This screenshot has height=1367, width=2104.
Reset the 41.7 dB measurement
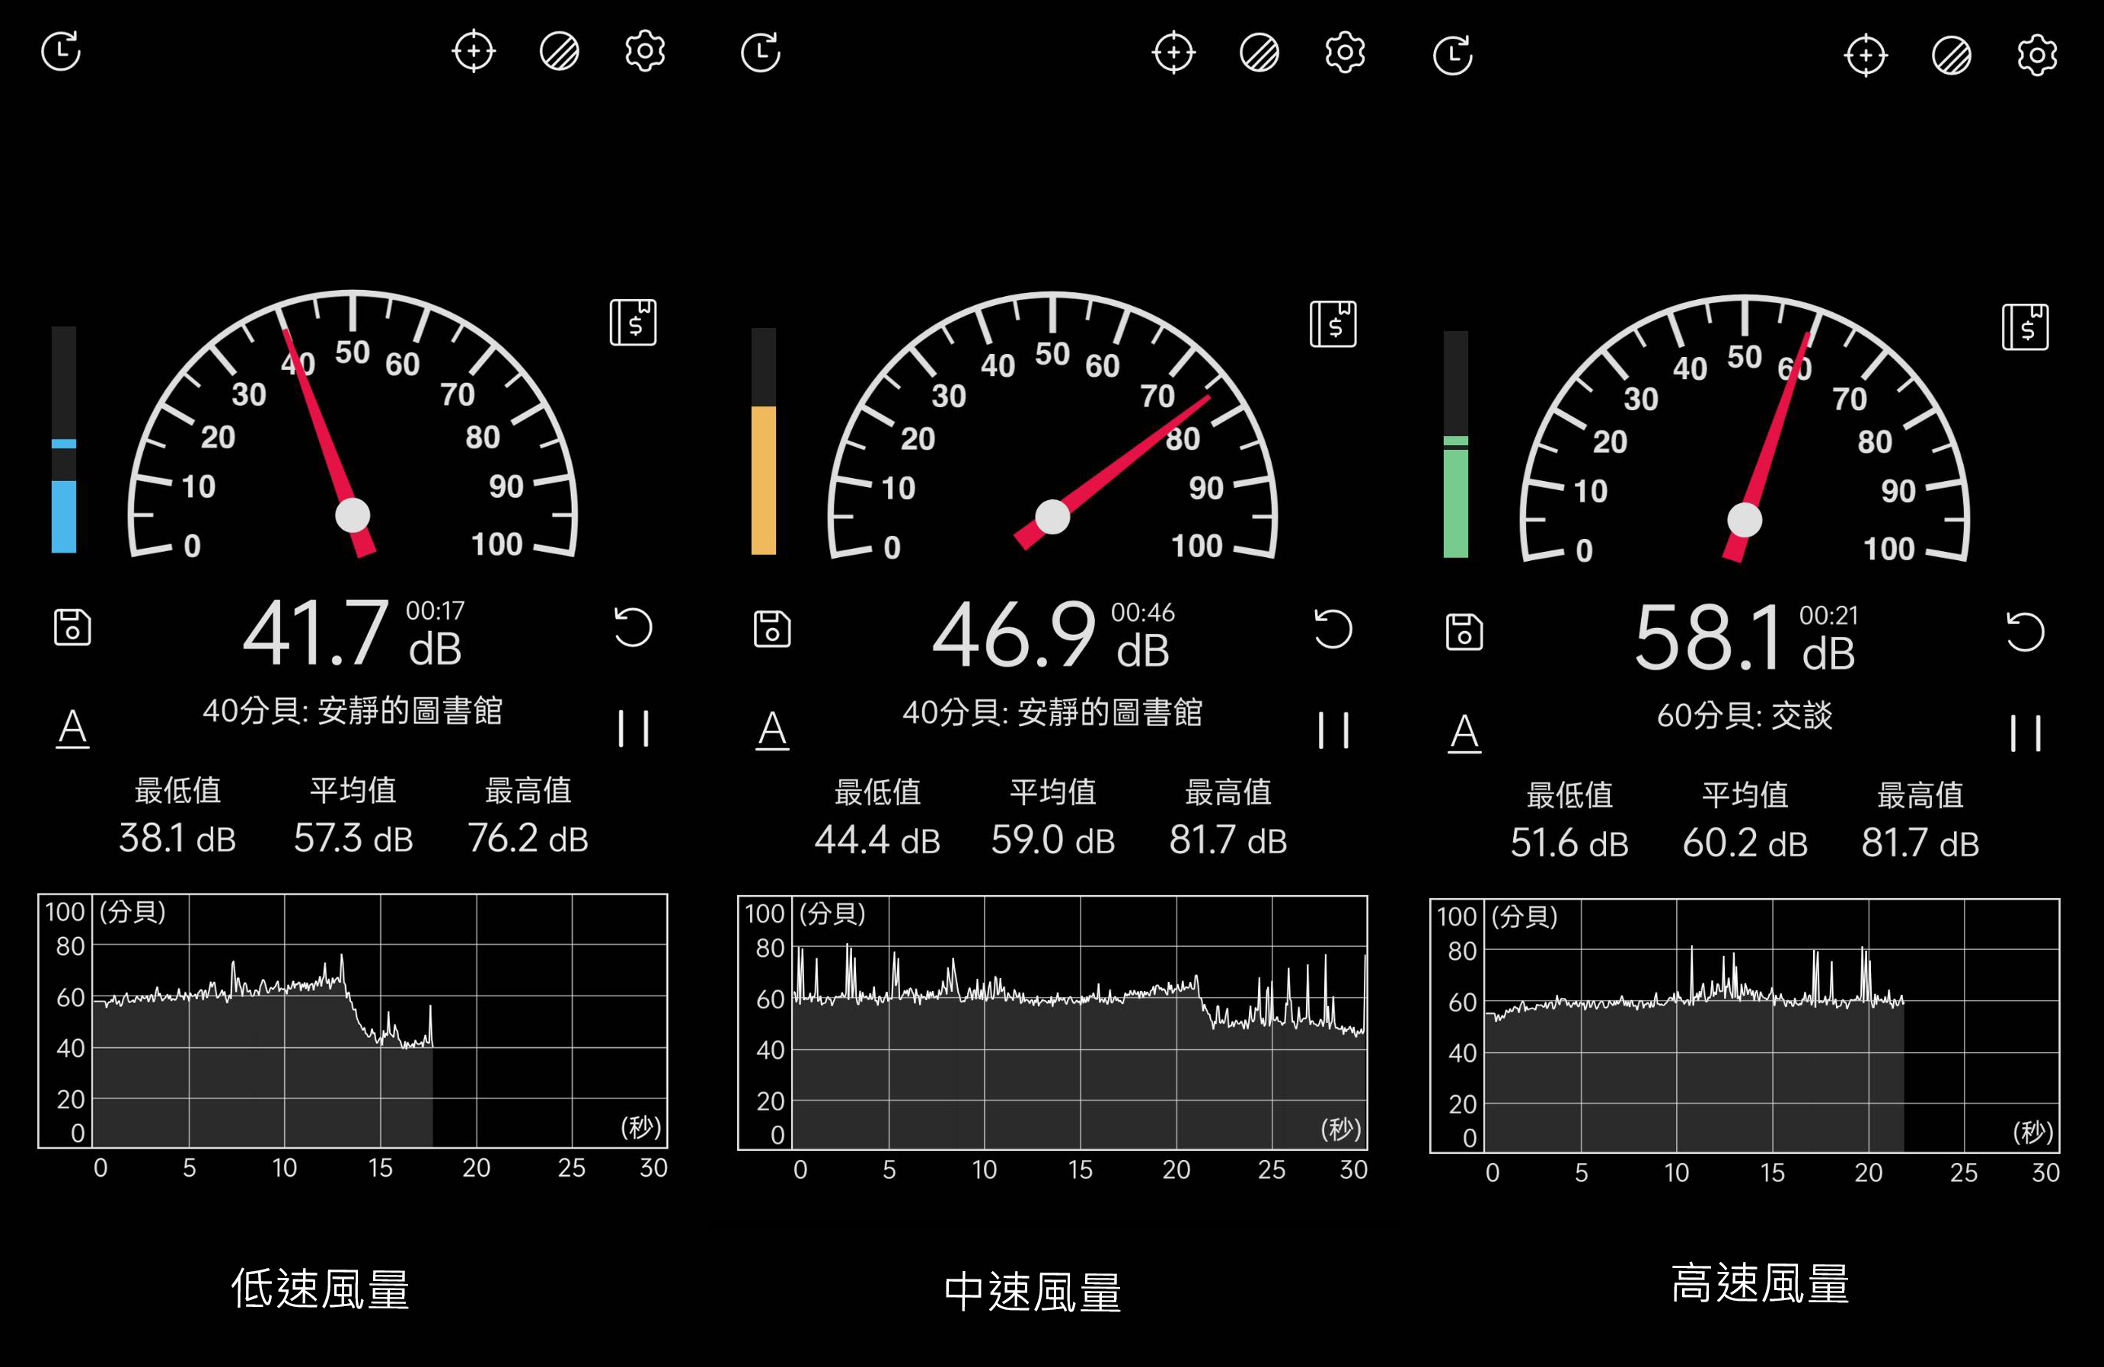[x=633, y=627]
